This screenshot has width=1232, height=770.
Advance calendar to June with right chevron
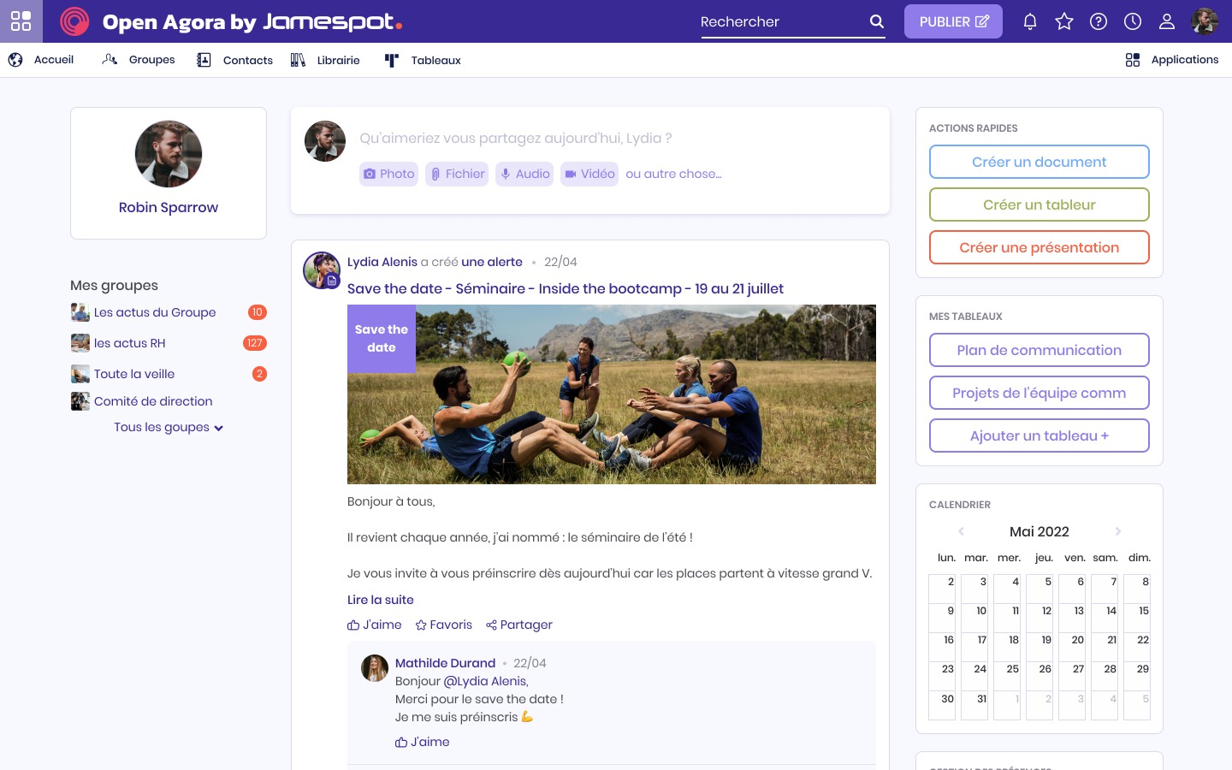(1118, 531)
